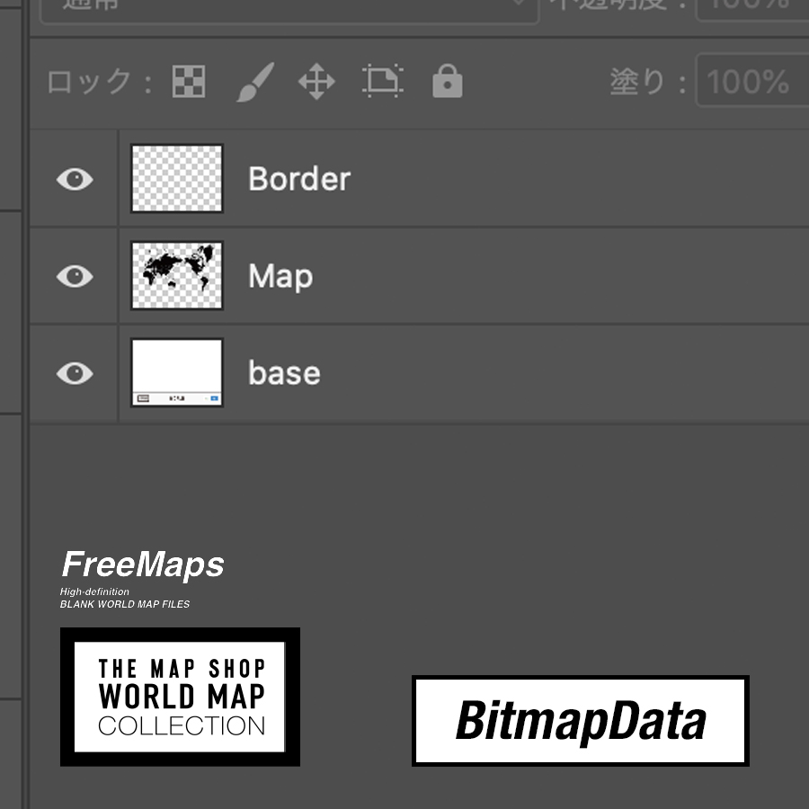This screenshot has height=809, width=809.
Task: Click the lock position move-arrows icon
Action: pos(316,82)
